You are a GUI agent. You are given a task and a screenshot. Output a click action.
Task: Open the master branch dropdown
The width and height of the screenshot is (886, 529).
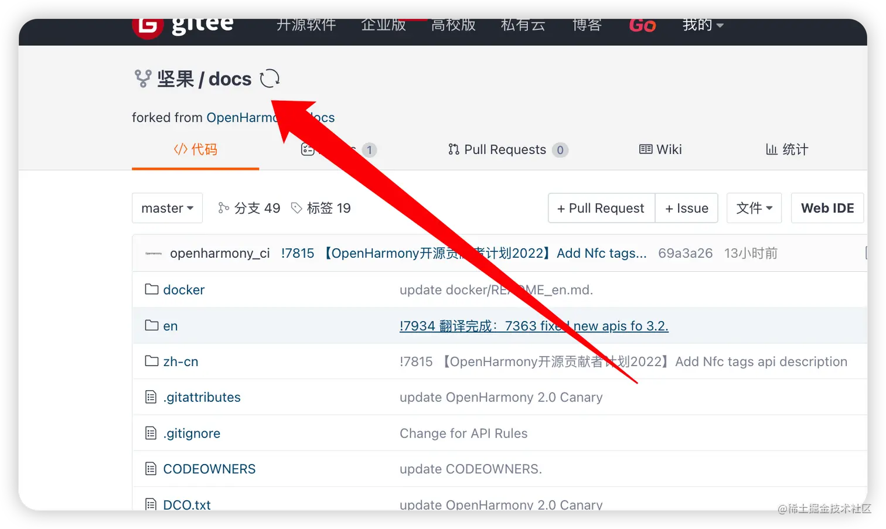168,208
